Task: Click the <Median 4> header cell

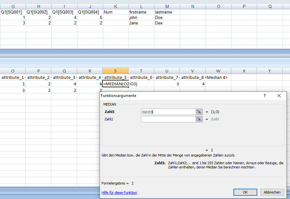Action: click(218, 77)
